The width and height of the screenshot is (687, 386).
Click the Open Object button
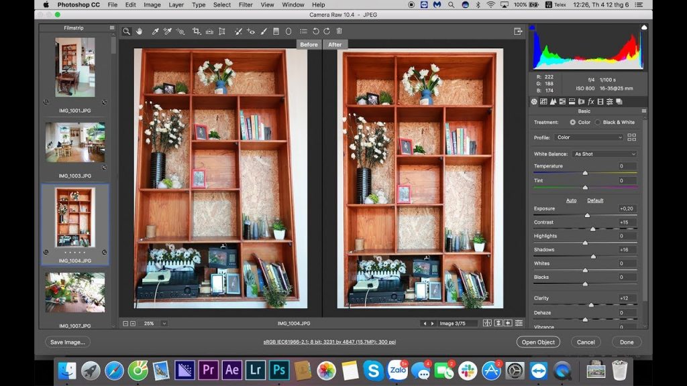point(538,342)
